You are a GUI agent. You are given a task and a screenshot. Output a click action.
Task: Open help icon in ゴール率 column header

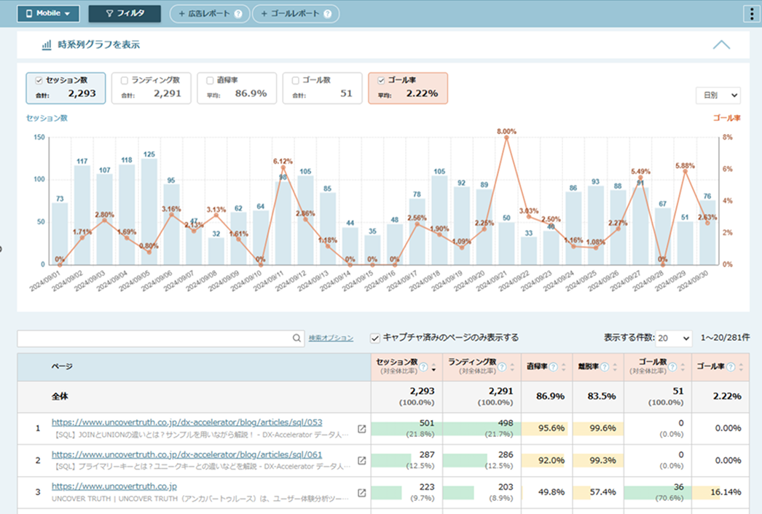pos(731,367)
